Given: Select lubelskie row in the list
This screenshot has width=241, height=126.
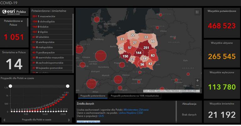Looking at the screenshot, I should (x=51, y=37).
